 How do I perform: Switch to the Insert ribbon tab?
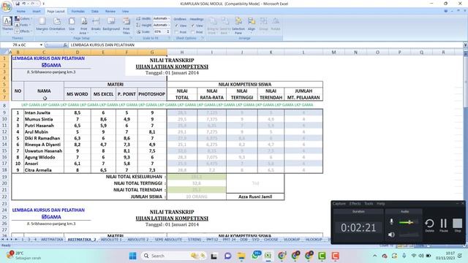click(37, 12)
